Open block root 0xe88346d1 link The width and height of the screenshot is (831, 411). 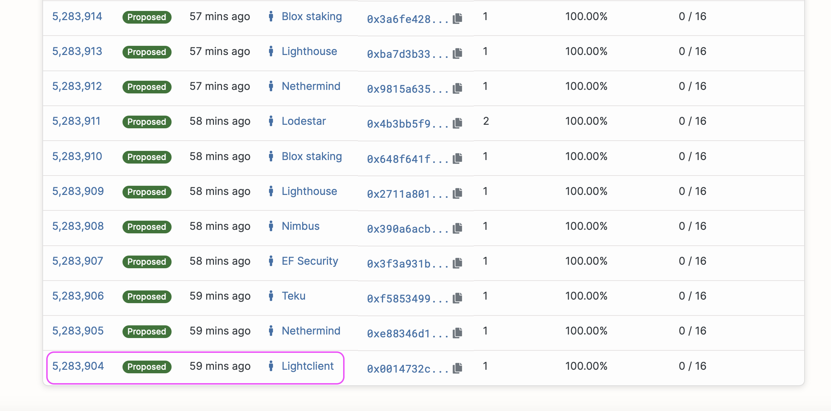(x=399, y=333)
